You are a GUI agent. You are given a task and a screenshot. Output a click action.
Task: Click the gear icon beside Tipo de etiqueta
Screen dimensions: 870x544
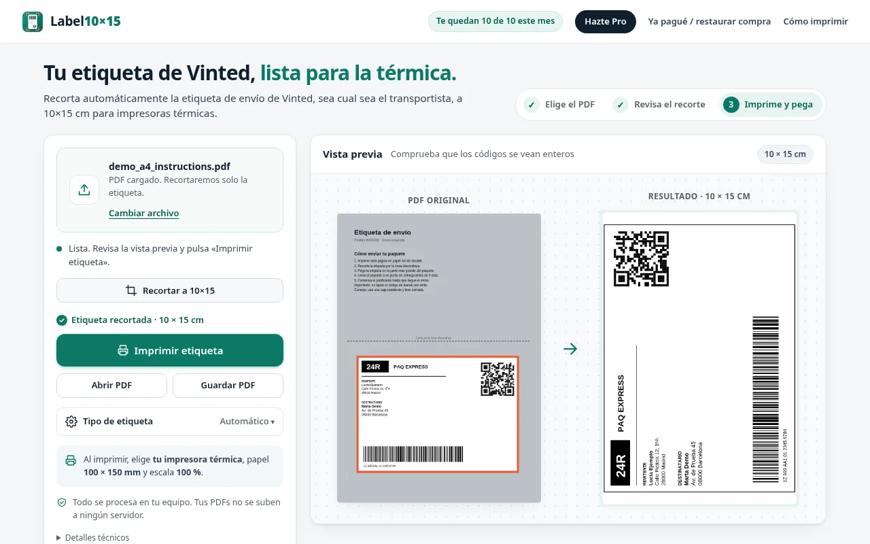point(71,422)
